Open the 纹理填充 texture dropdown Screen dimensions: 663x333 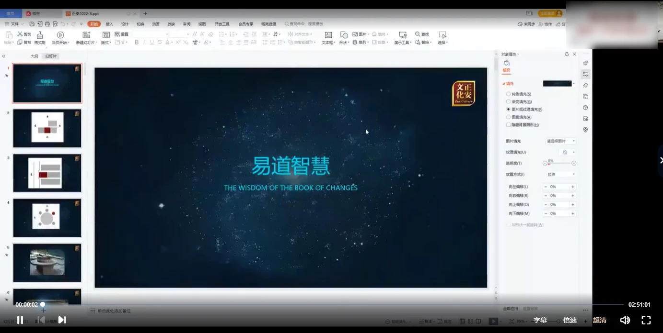[x=568, y=152]
